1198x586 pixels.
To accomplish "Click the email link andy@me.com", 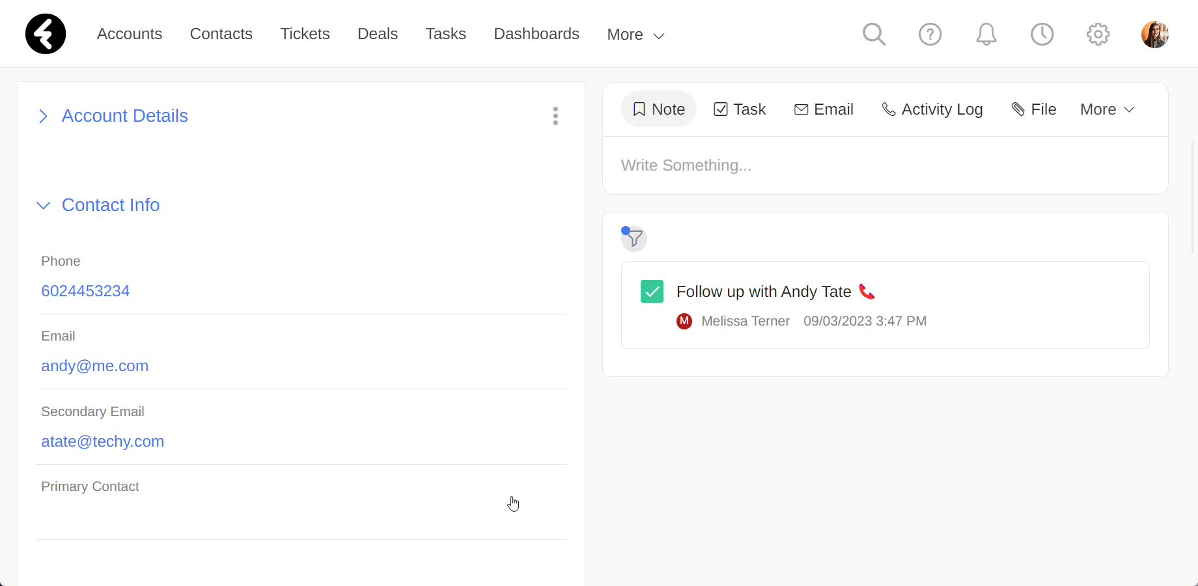I will (95, 366).
